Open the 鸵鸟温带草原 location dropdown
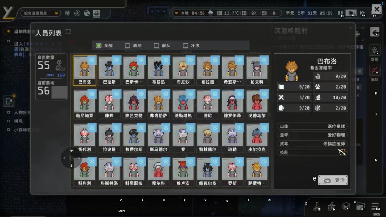The width and height of the screenshot is (386, 217). point(41,13)
